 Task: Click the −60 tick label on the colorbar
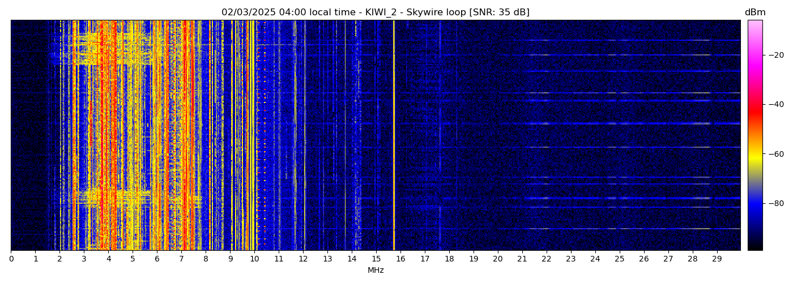(776, 154)
